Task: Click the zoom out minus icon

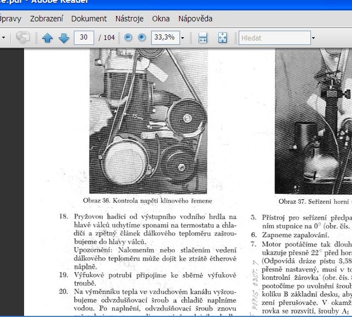Action: coord(128,38)
